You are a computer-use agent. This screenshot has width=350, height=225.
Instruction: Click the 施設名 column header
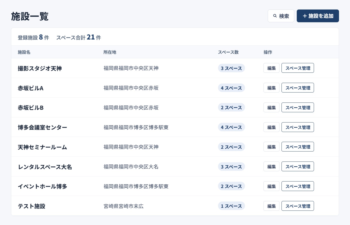pos(24,52)
